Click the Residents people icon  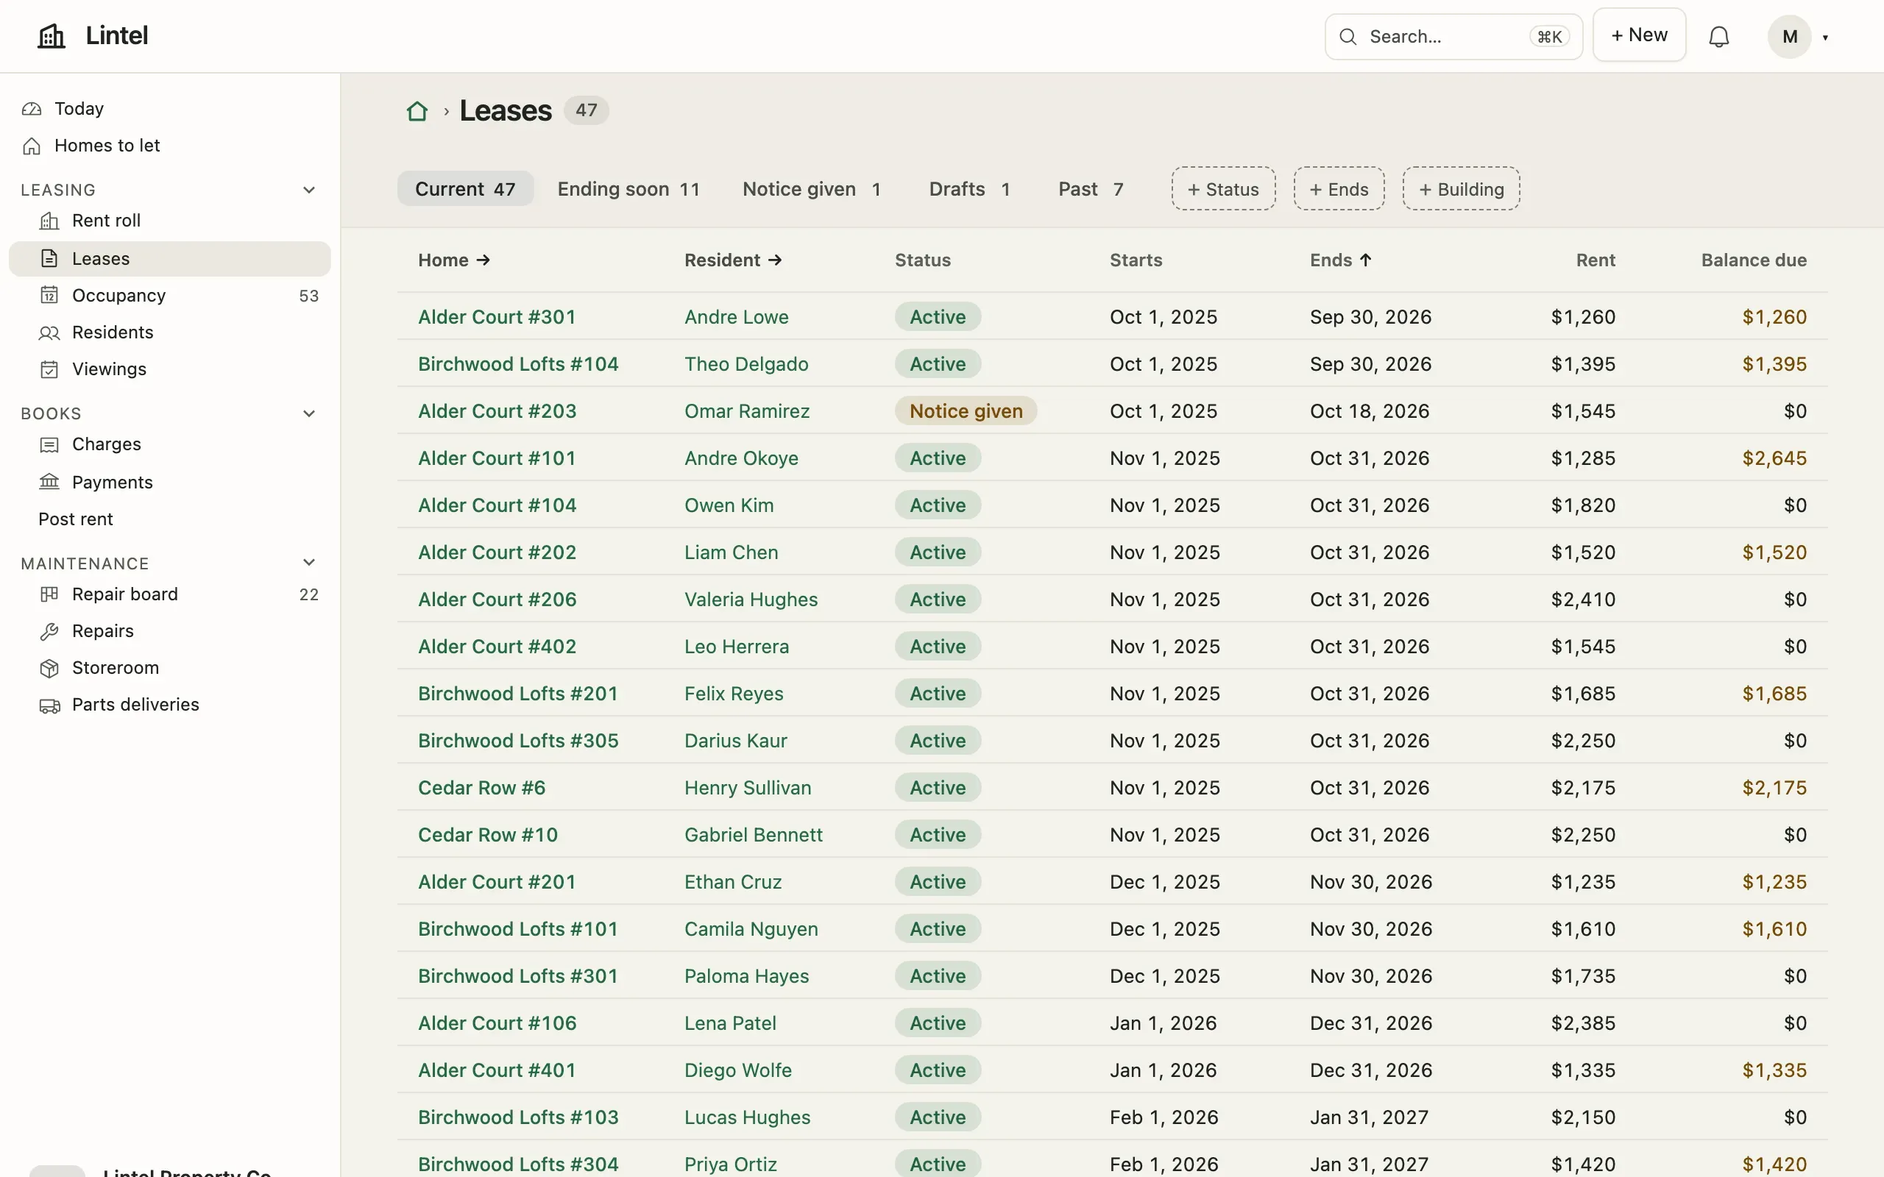tap(49, 333)
